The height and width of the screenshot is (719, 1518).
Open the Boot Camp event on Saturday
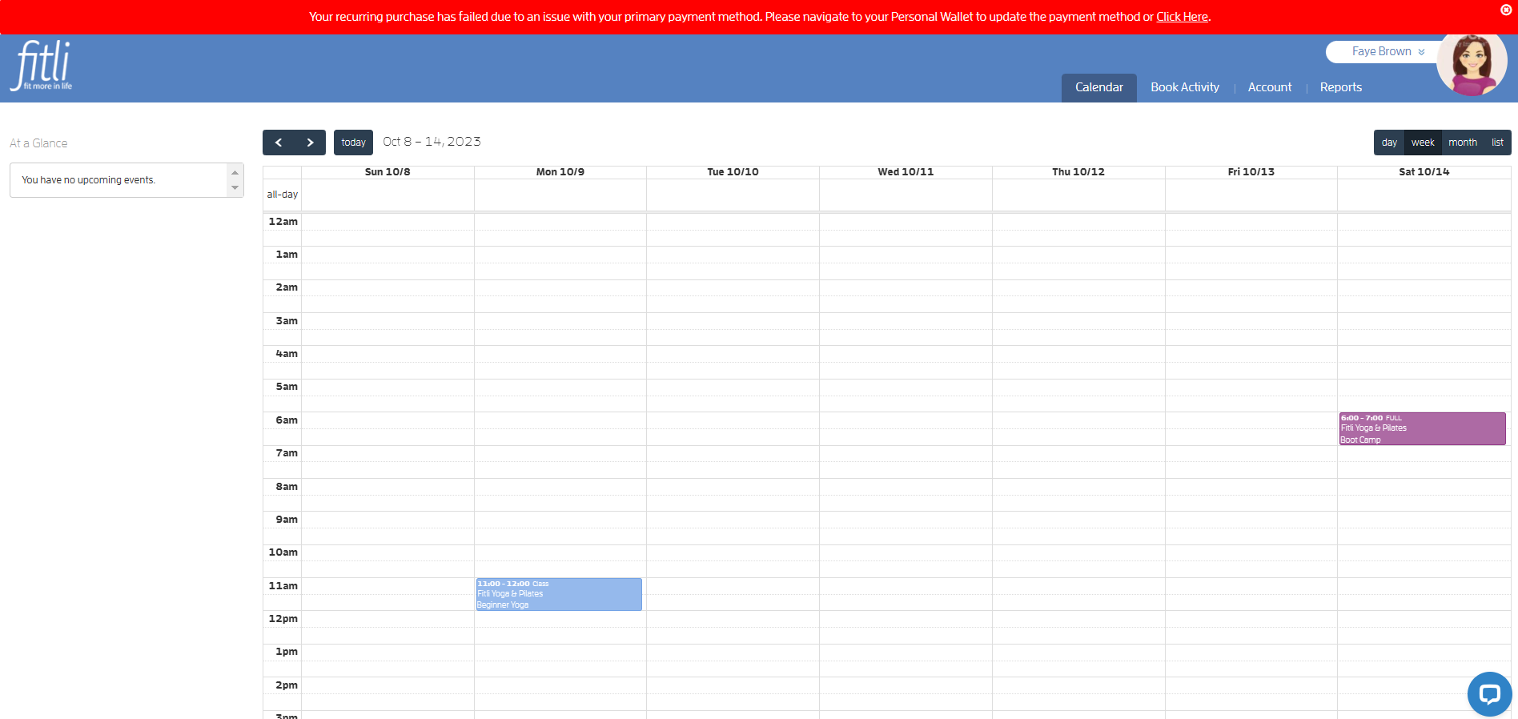point(1422,428)
